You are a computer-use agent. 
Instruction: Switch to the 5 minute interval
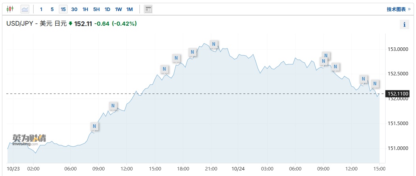point(52,9)
